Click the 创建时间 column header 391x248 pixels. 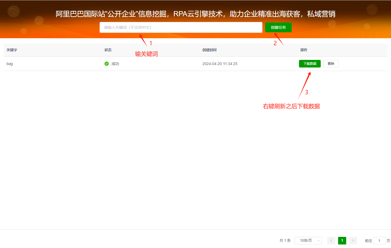209,50
